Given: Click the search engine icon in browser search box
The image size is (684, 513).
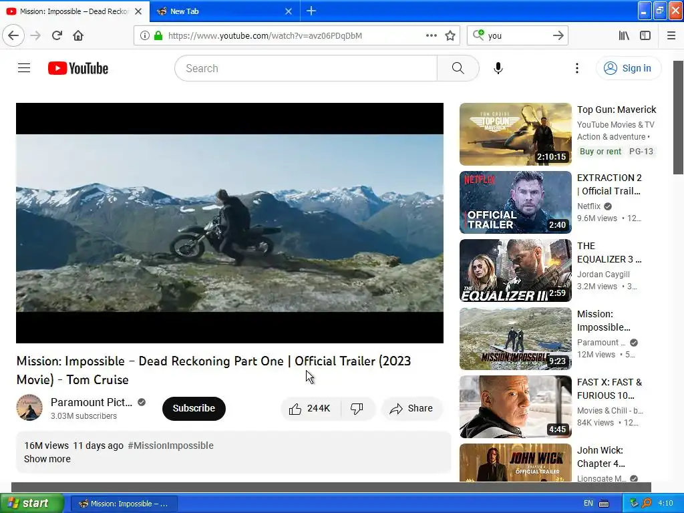Looking at the screenshot, I should [478, 35].
